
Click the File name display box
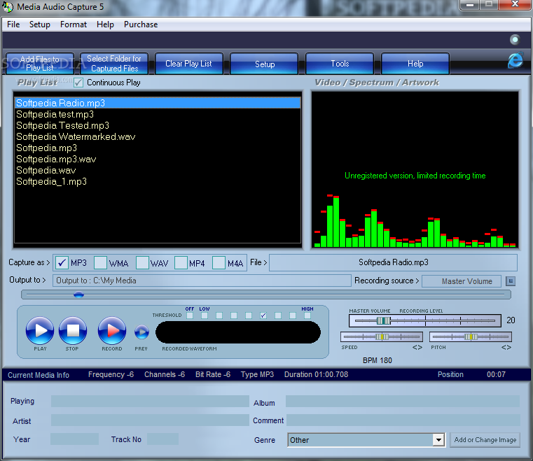coord(394,262)
